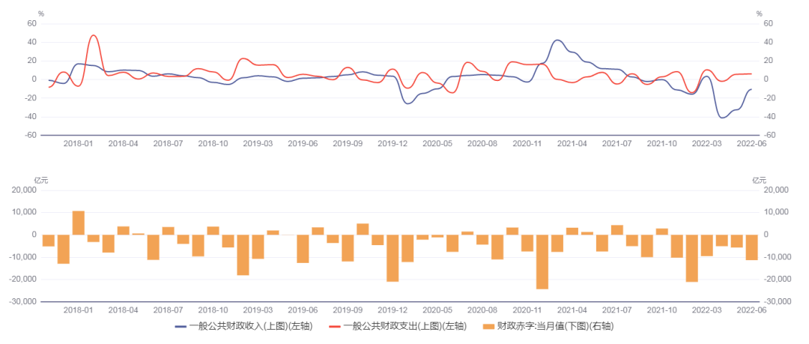Click 2019-12 label on the lower chart axis
This screenshot has width=809, height=344.
(x=393, y=310)
